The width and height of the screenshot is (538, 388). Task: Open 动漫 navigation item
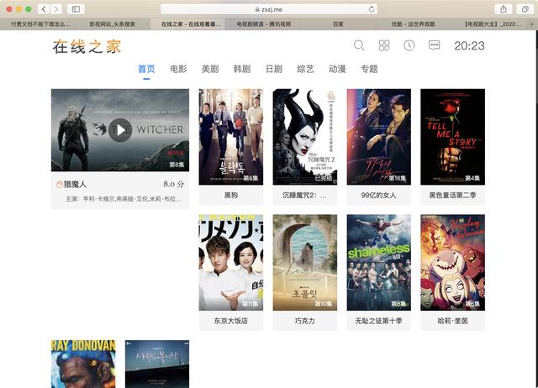tap(337, 69)
